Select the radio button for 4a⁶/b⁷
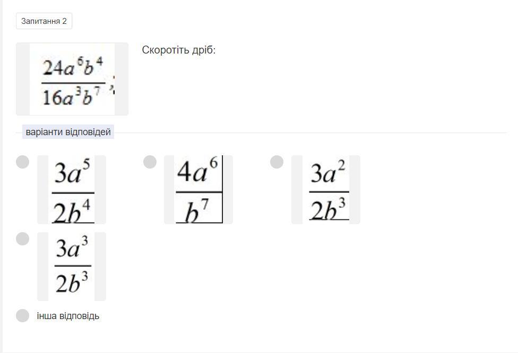This screenshot has height=353, width=518. click(x=150, y=162)
